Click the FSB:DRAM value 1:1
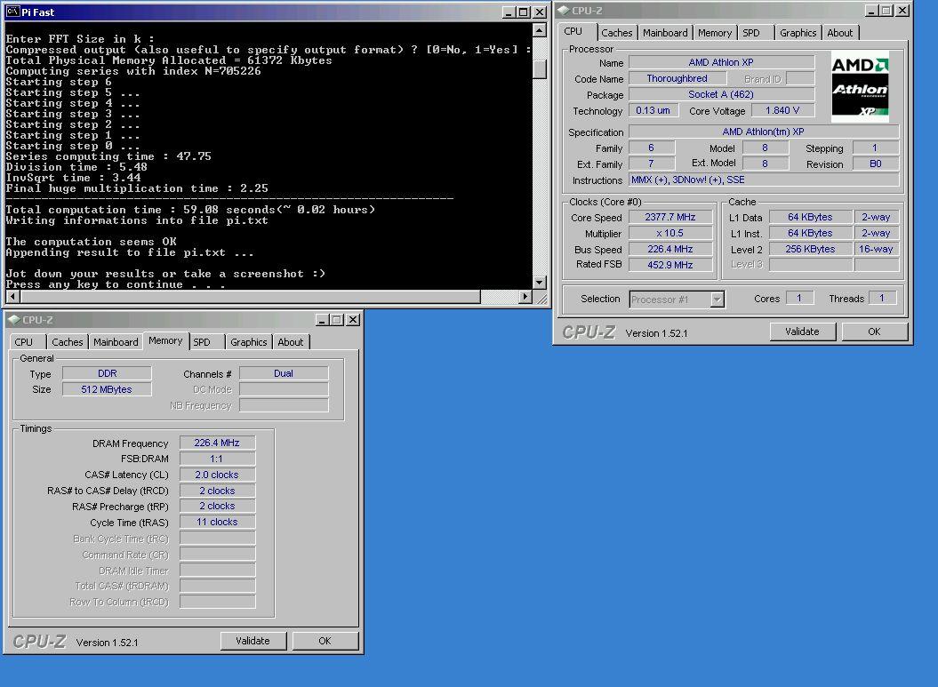This screenshot has width=938, height=687. (217, 459)
